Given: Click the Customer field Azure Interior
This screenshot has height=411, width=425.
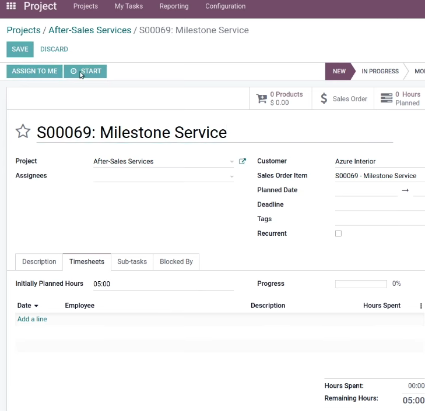Looking at the screenshot, I should (x=380, y=161).
